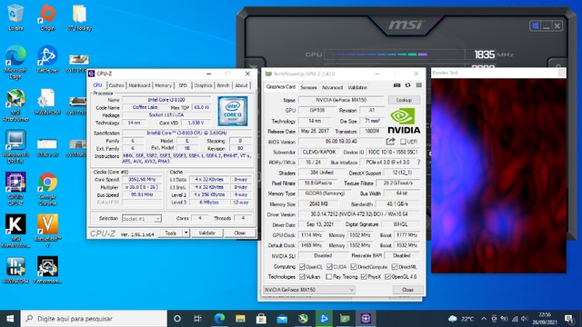Click the Bus Interface question mark icon
Image resolution: width=582 pixels, height=327 pixels.
tap(418, 162)
